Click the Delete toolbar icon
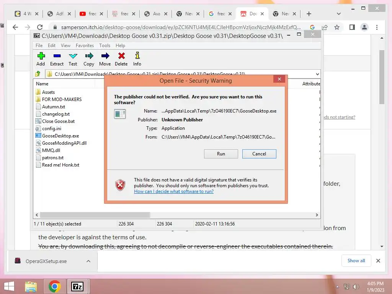The width and height of the screenshot is (392, 294). (x=121, y=59)
